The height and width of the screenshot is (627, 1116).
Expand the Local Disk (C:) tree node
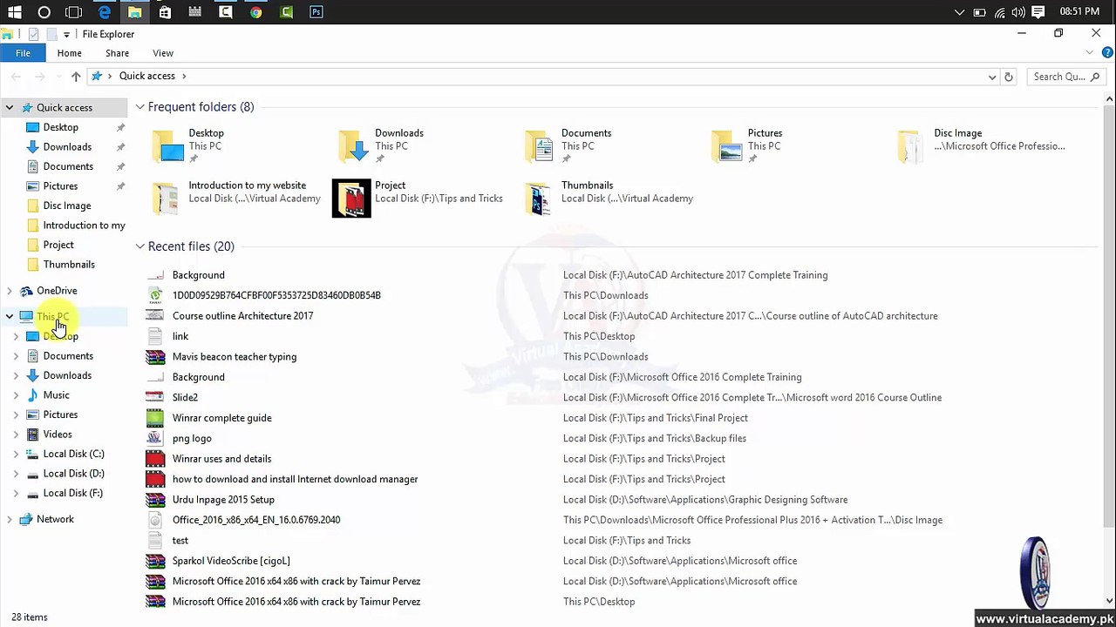(x=16, y=454)
